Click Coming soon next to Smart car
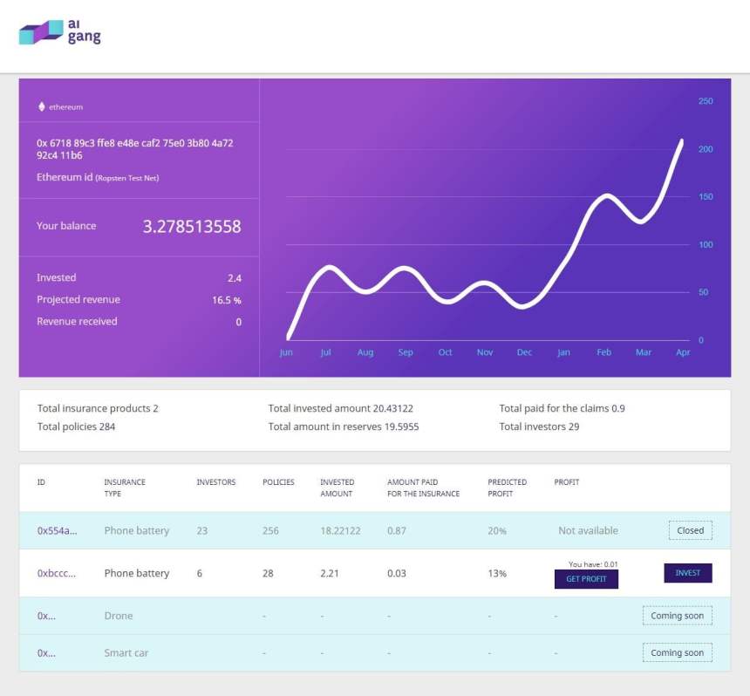This screenshot has height=696, width=750. coord(677,652)
